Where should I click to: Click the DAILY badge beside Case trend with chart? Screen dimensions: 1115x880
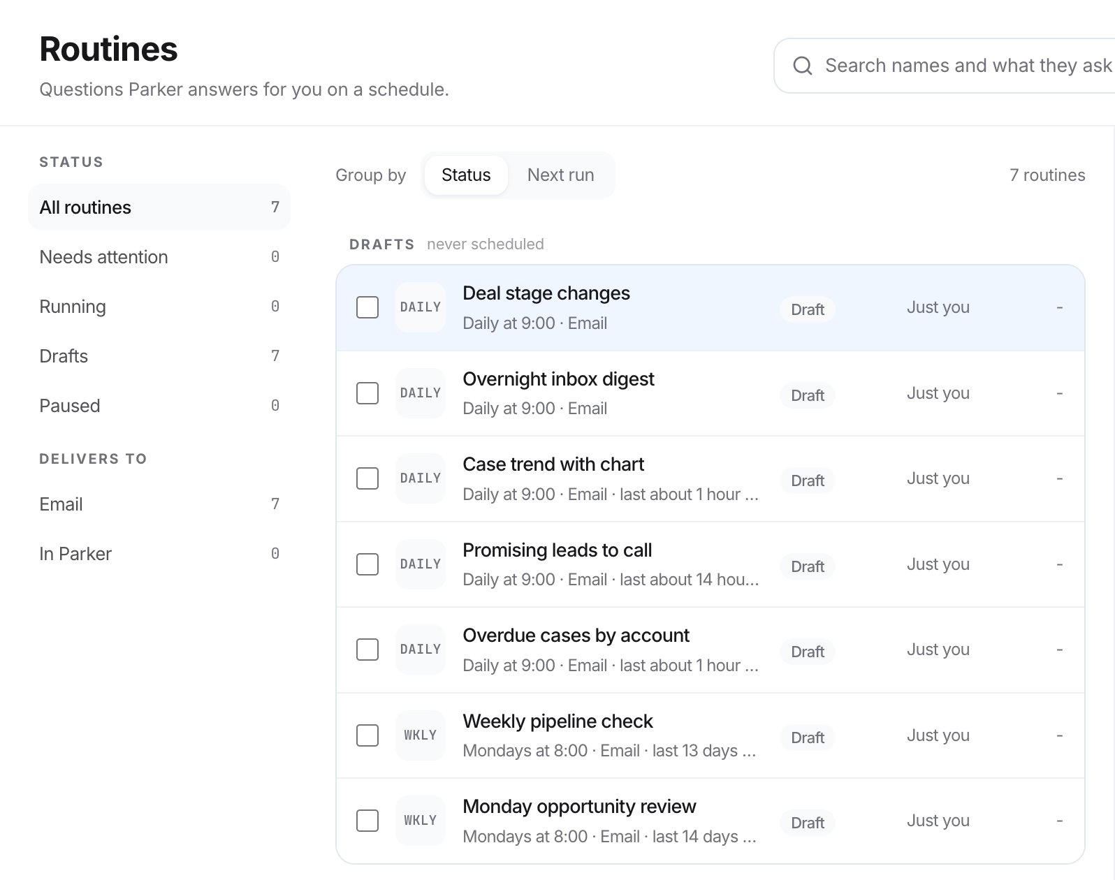click(x=421, y=478)
